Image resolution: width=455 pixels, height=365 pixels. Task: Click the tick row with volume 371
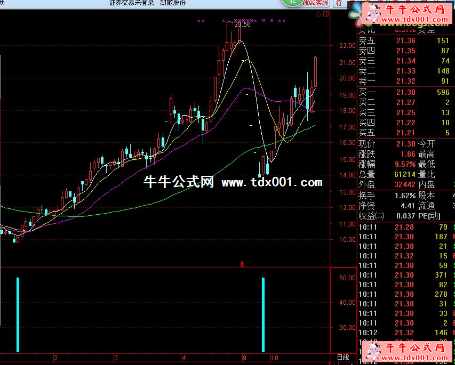tap(407, 275)
